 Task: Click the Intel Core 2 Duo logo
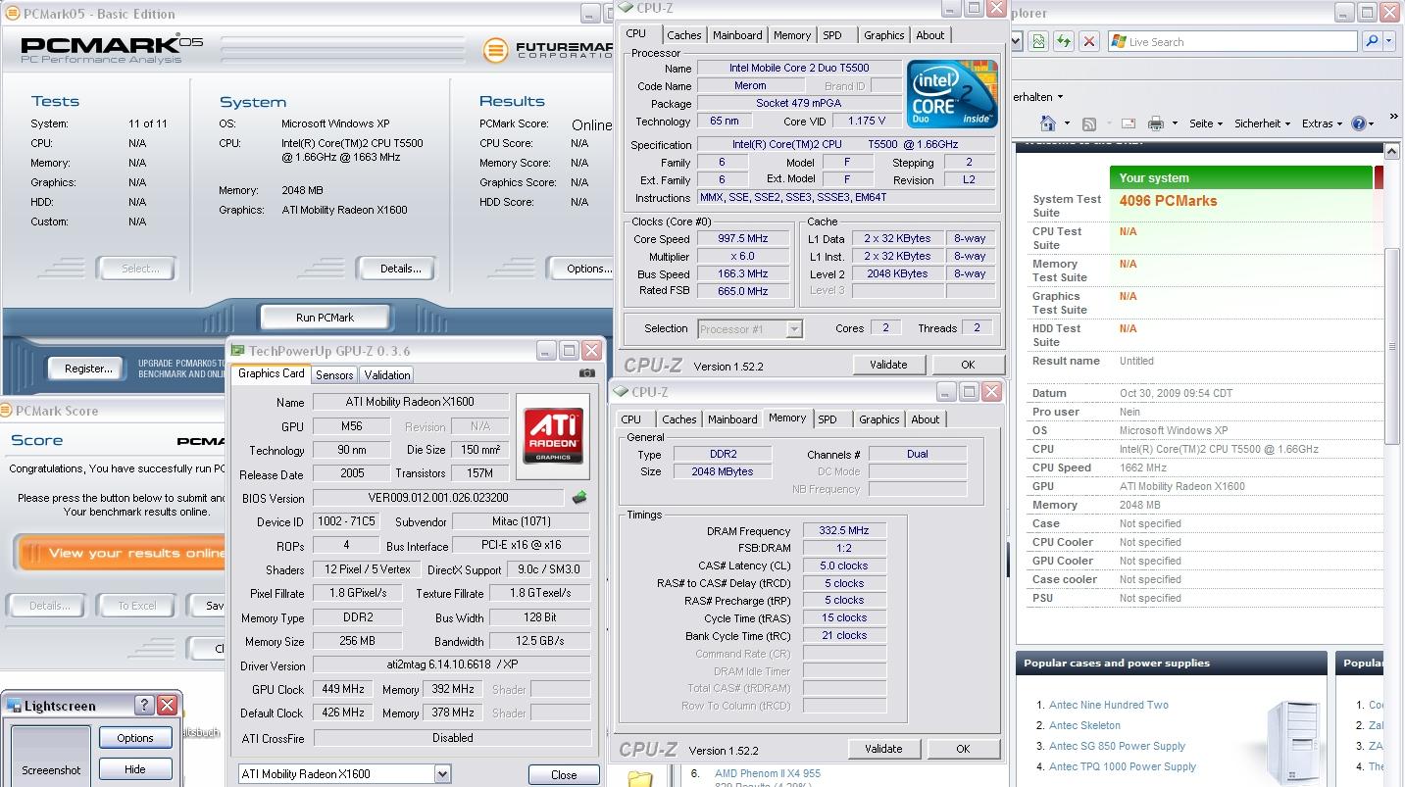(x=951, y=94)
